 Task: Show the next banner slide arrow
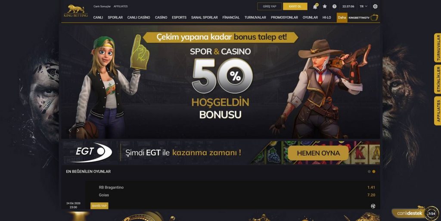(78, 130)
